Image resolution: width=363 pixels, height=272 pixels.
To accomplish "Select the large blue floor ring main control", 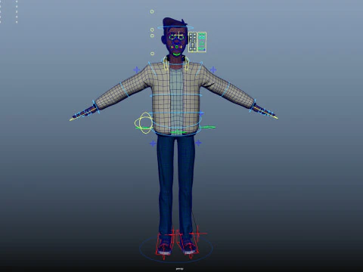I will click(x=176, y=249).
